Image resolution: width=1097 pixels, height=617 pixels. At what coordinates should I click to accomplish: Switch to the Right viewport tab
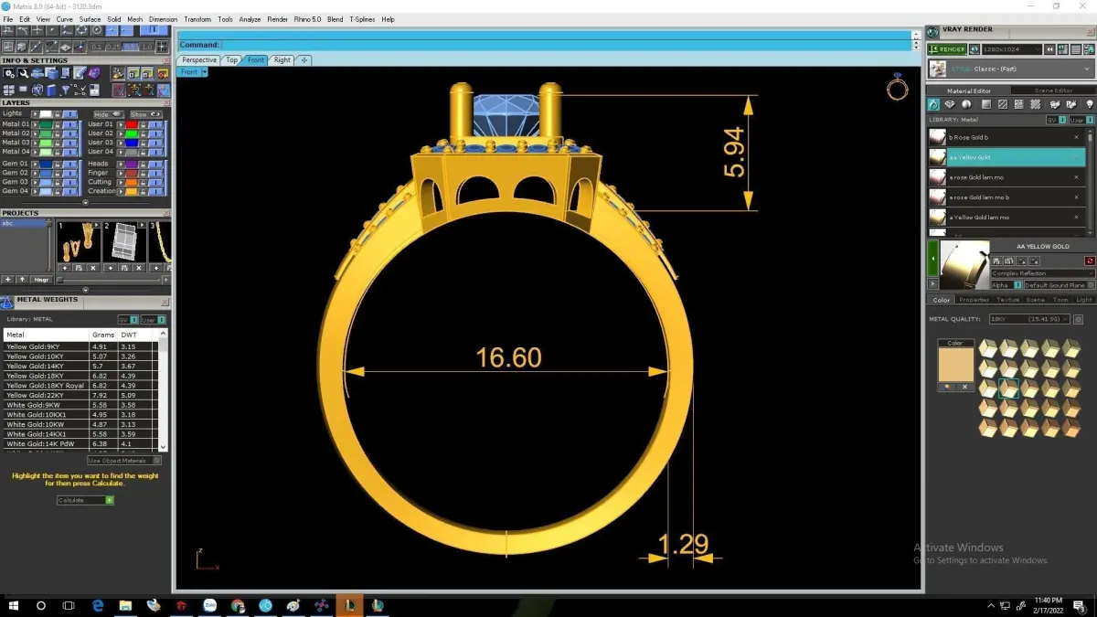tap(282, 60)
